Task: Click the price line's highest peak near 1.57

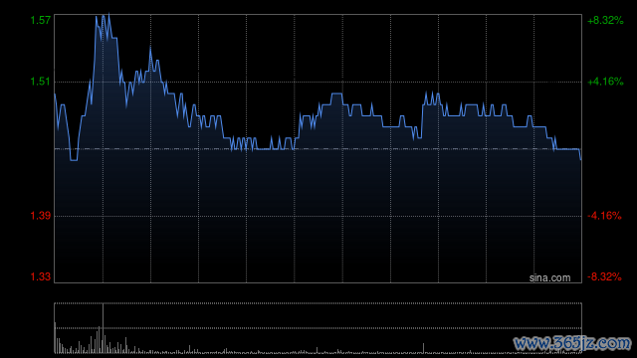Action: [x=108, y=15]
